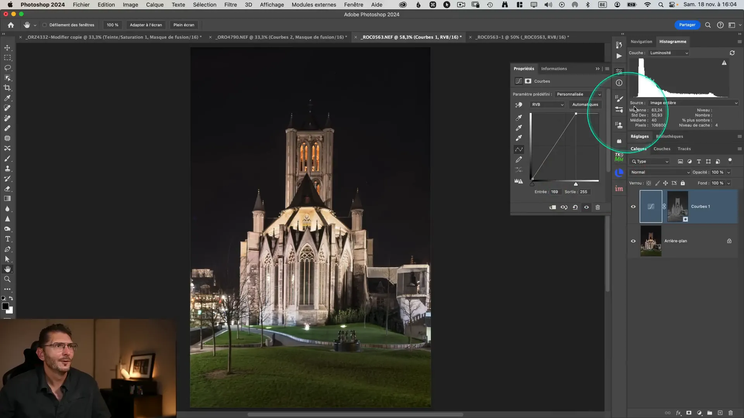Select the Type tool
Image resolution: width=744 pixels, height=418 pixels.
pos(7,239)
